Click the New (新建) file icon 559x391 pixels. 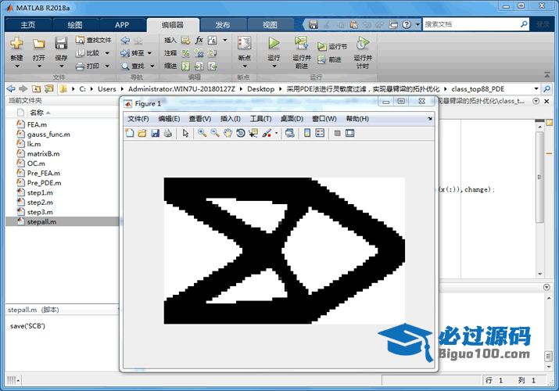point(16,44)
